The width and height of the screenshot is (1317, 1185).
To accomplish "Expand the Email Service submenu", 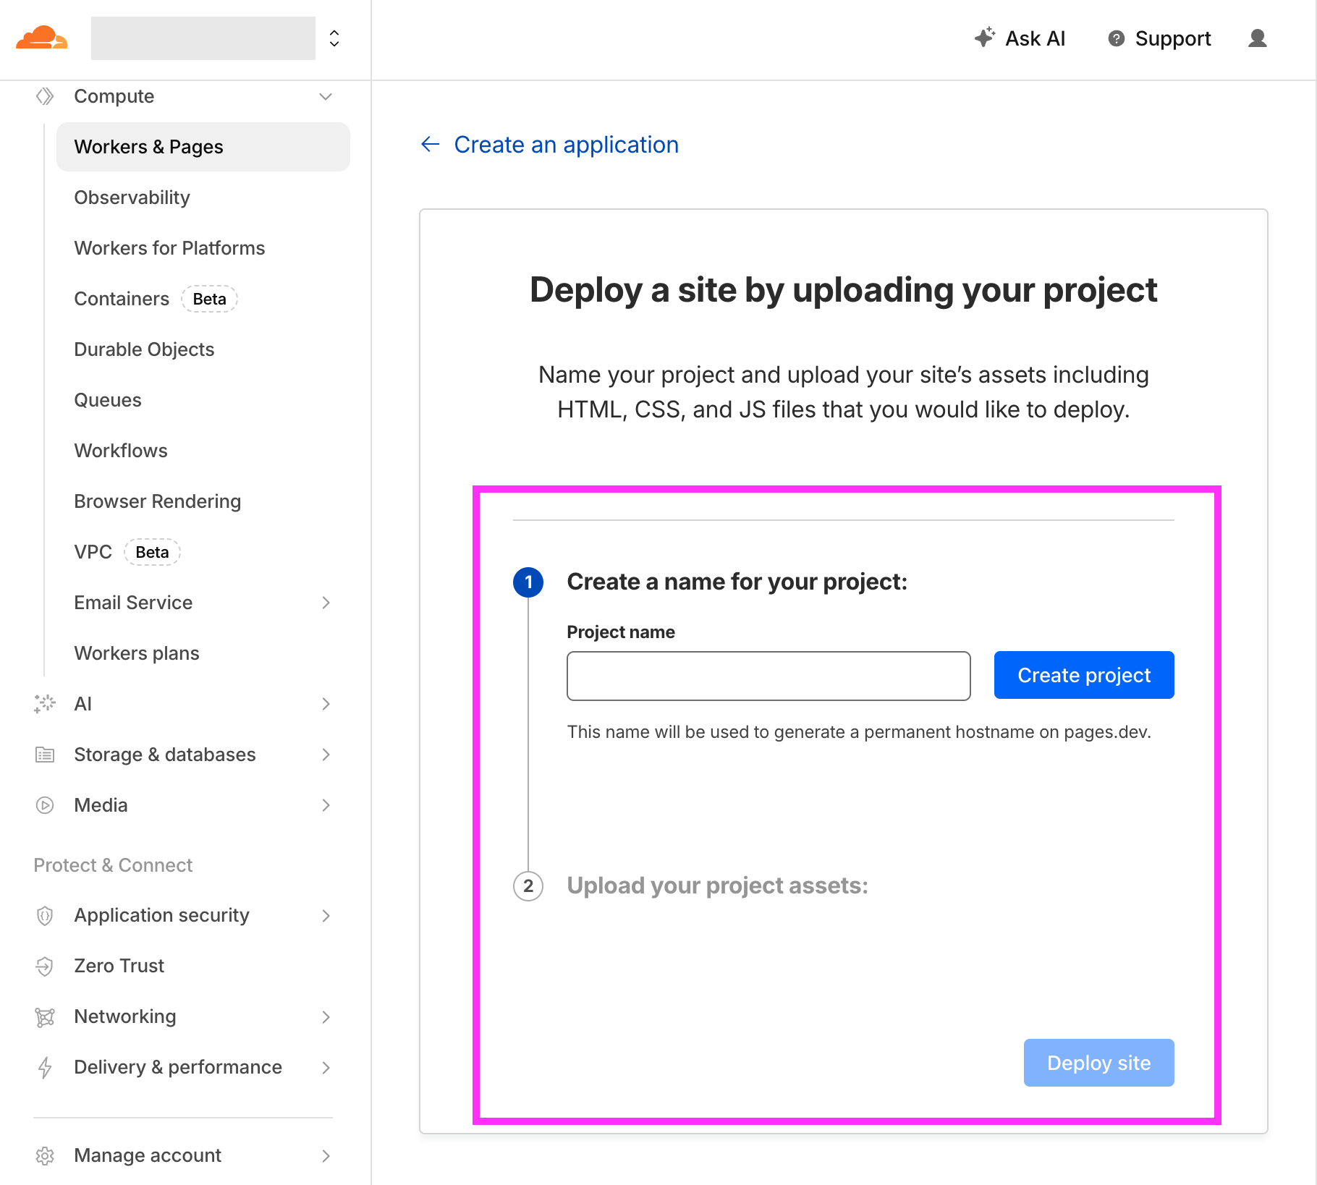I will click(328, 603).
